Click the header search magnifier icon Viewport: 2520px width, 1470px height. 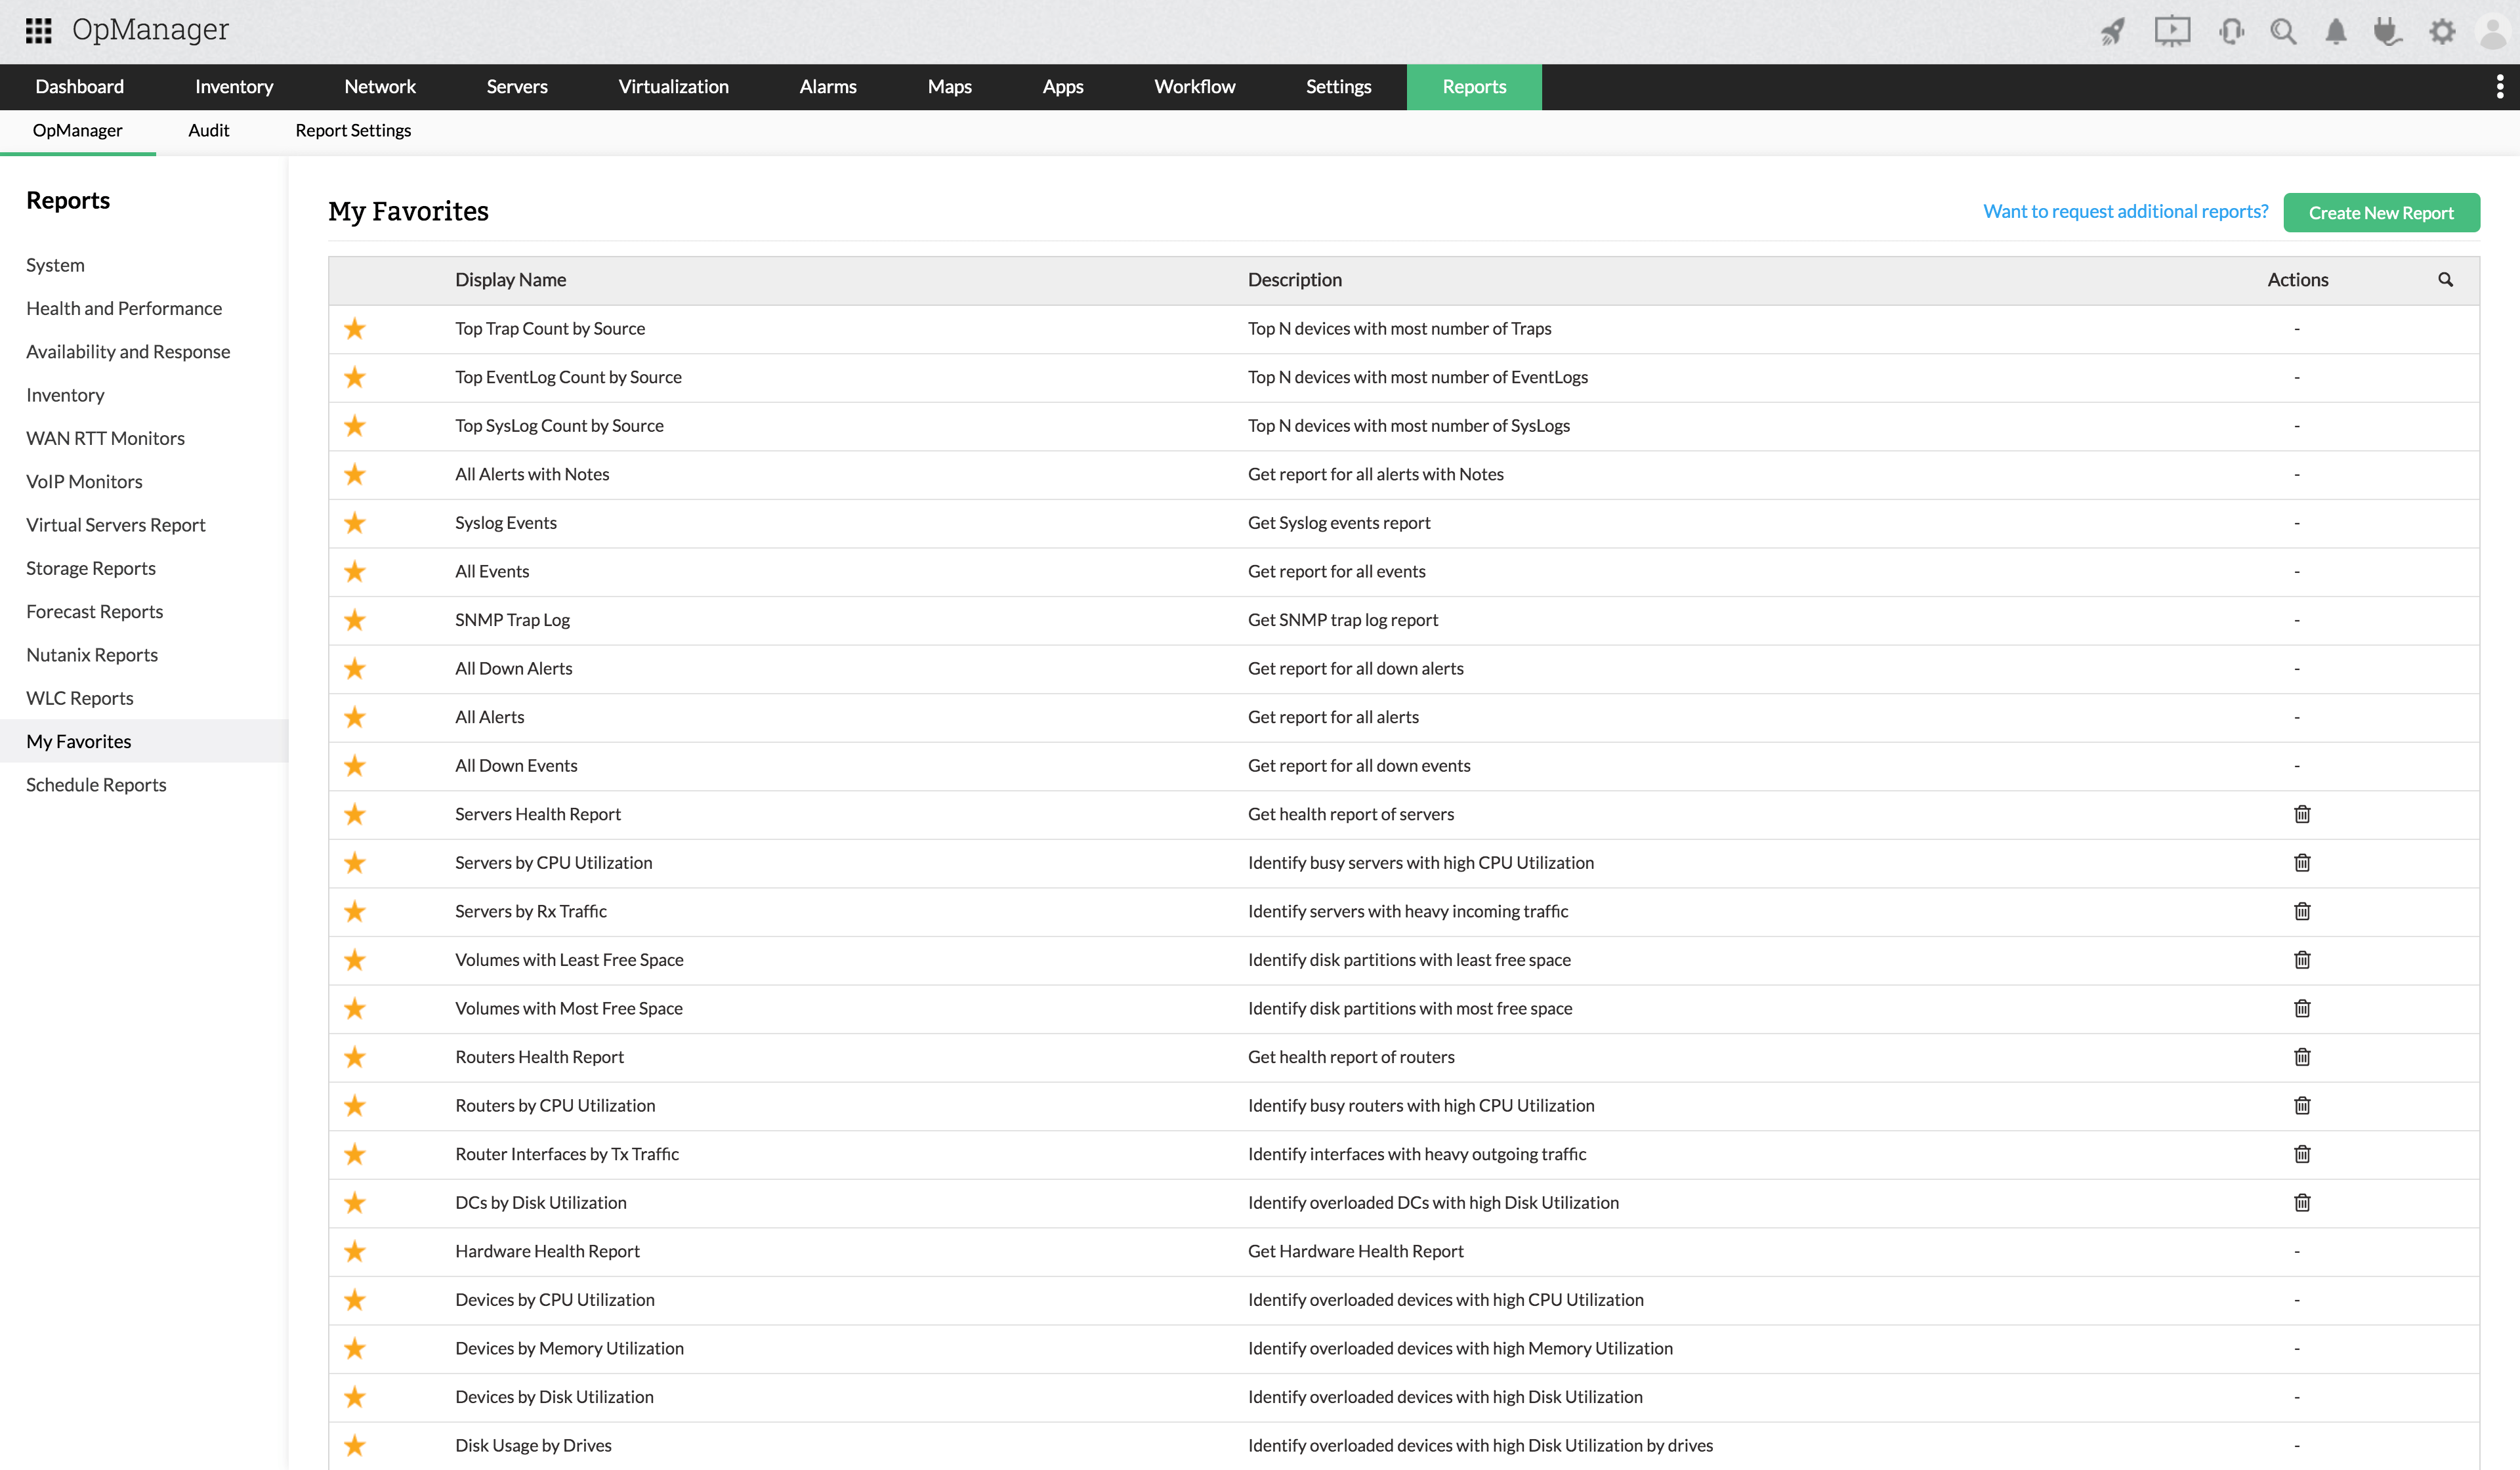(x=2283, y=31)
